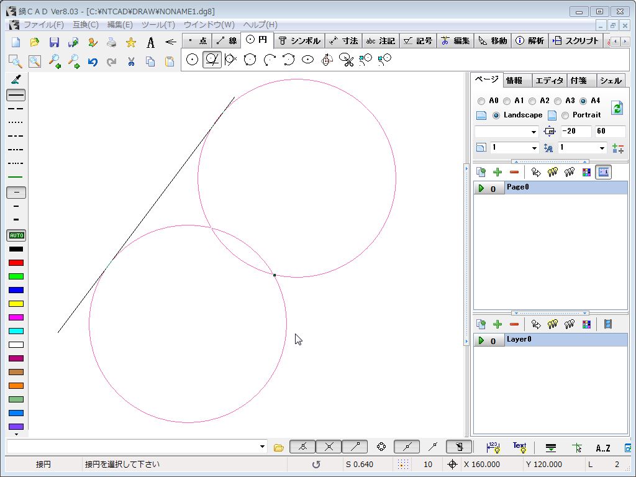Expand more colors with the palette down arrow
This screenshot has height=477, width=636.
tap(16, 434)
